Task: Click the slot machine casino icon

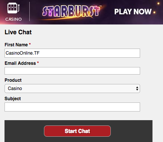Action: 14,8
